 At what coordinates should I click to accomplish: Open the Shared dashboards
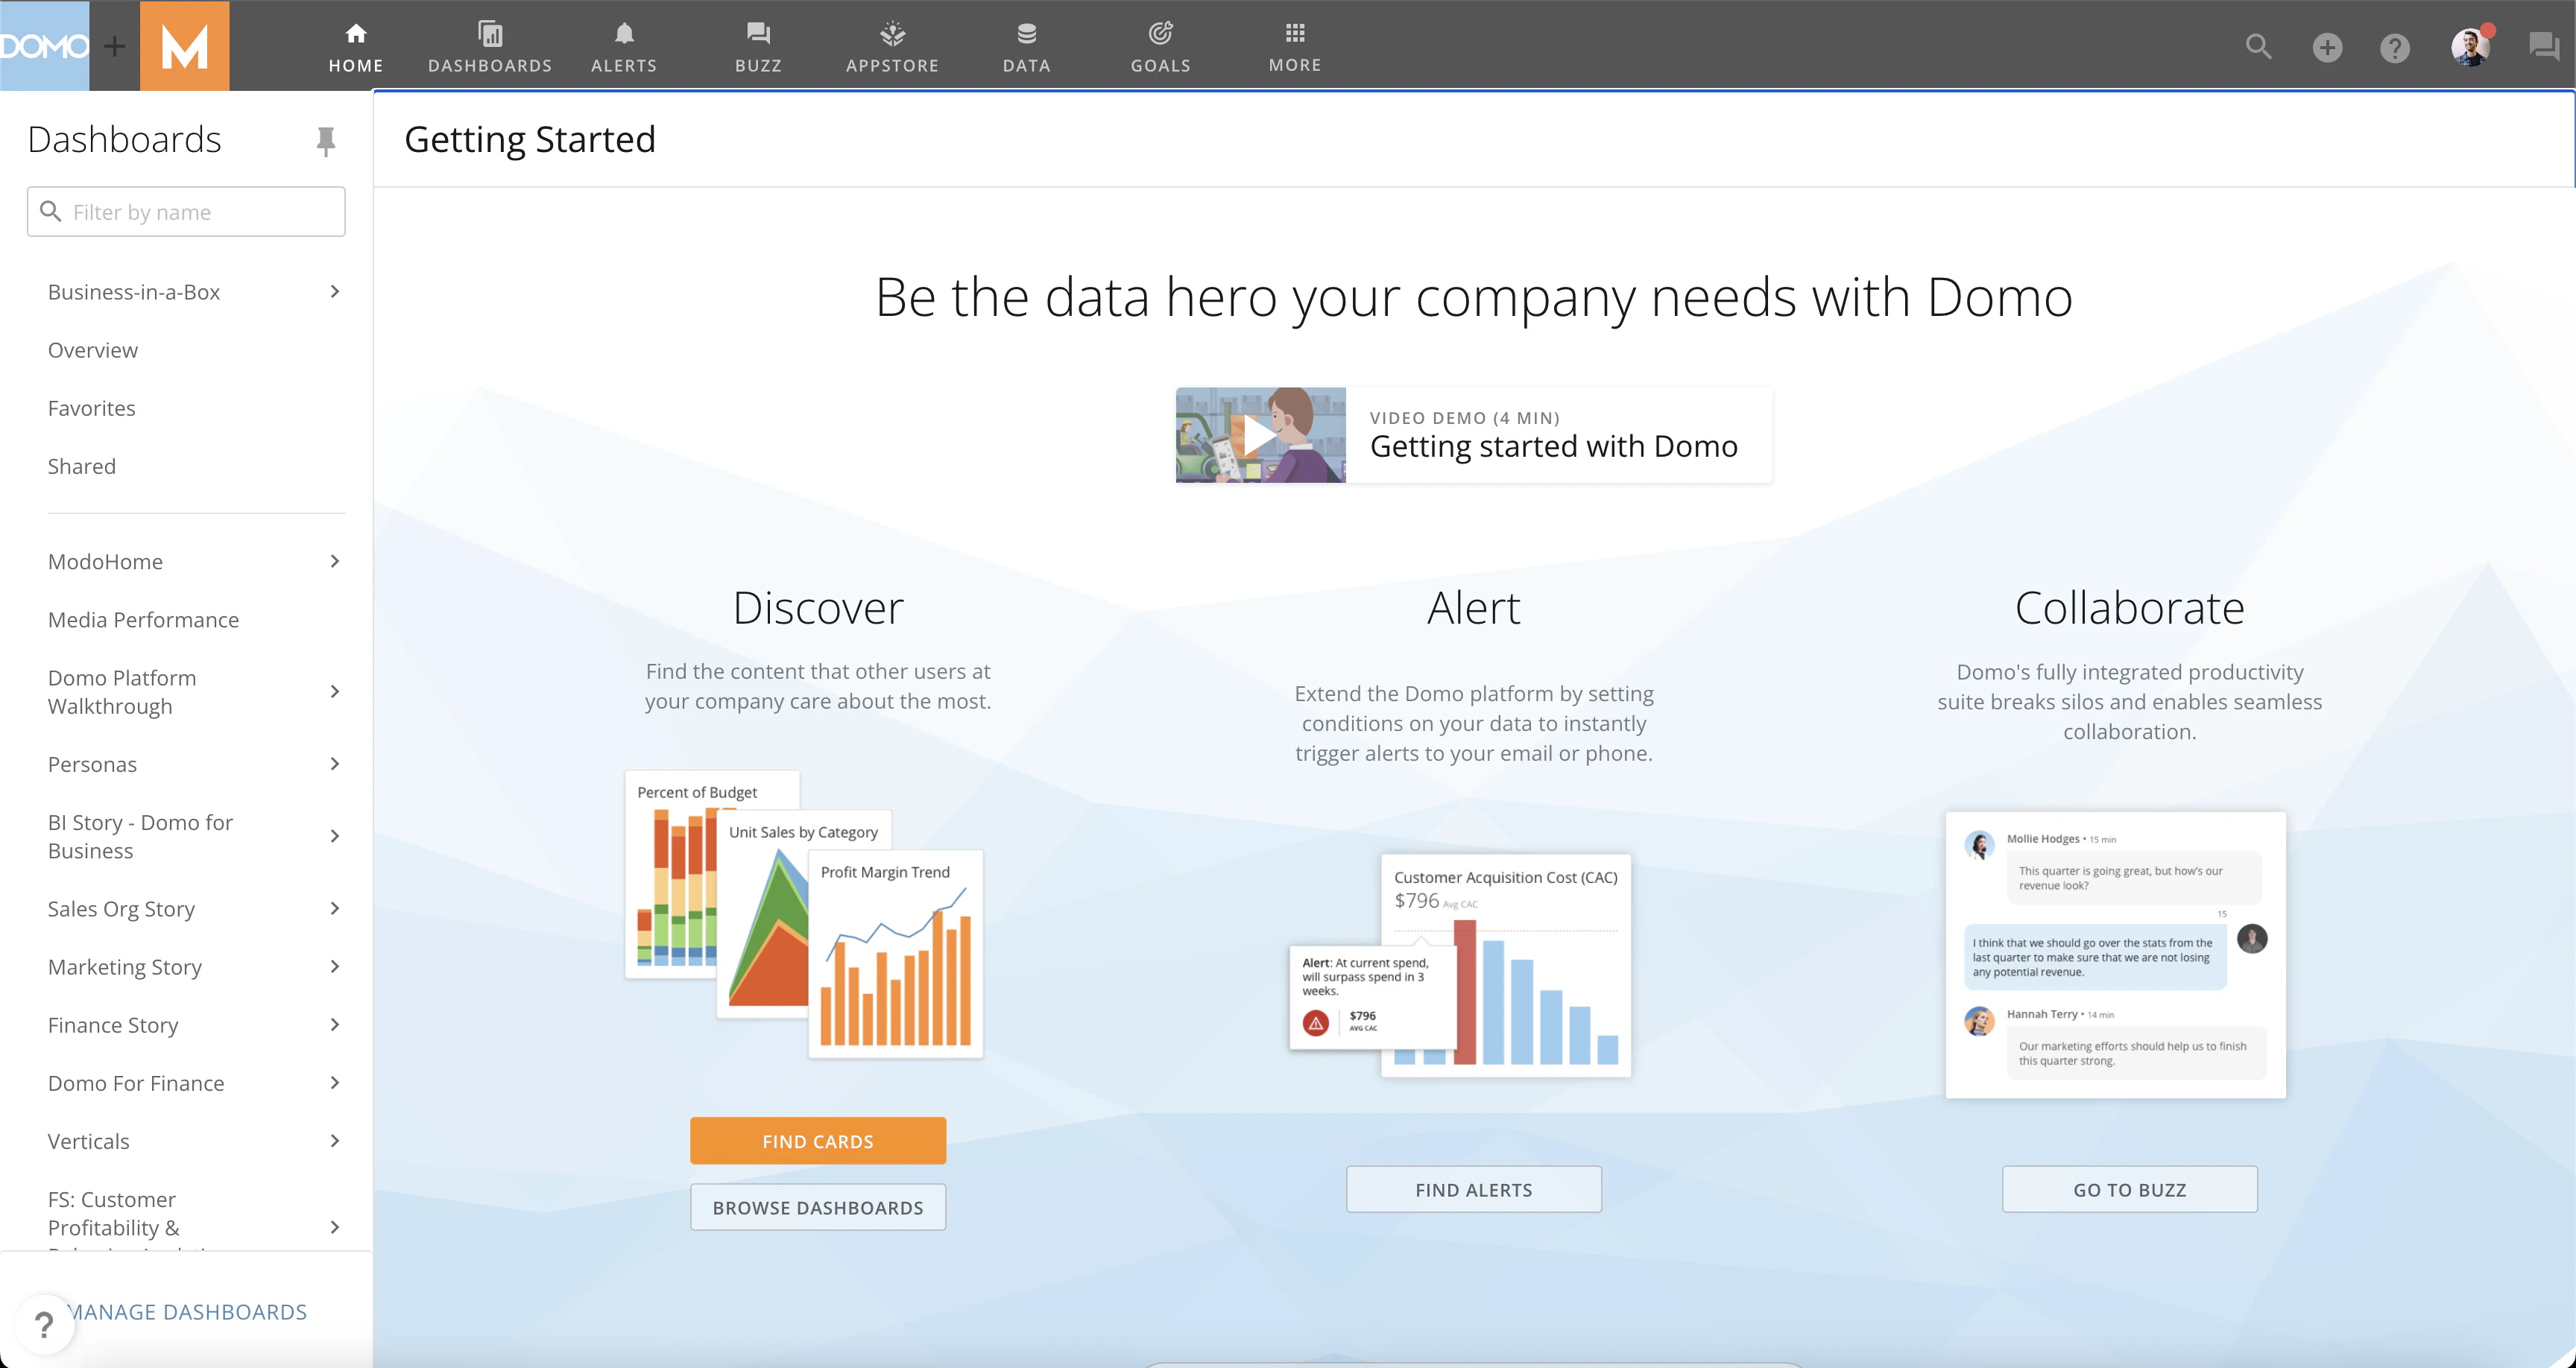[82, 466]
